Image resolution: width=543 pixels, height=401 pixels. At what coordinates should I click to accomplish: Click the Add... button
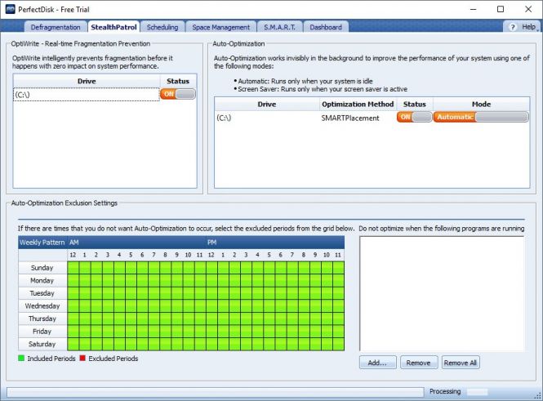point(377,363)
